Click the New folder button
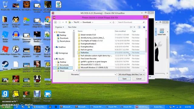 click(72, 27)
